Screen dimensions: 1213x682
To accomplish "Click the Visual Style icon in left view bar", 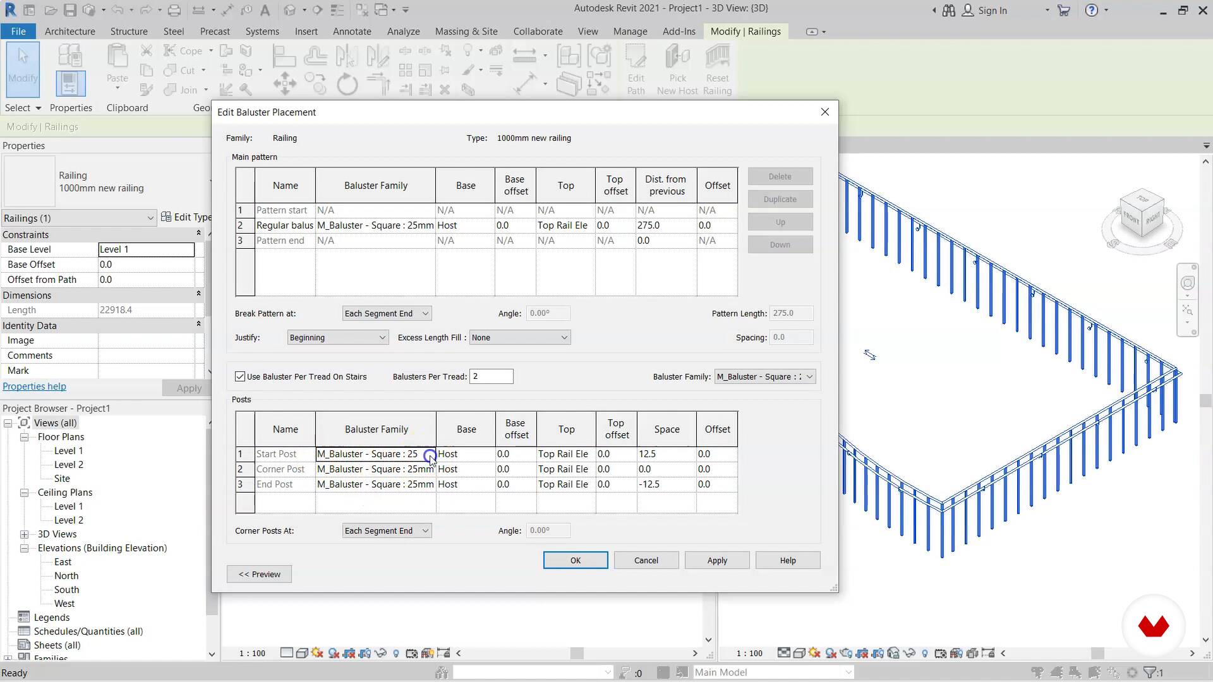I will 302,653.
